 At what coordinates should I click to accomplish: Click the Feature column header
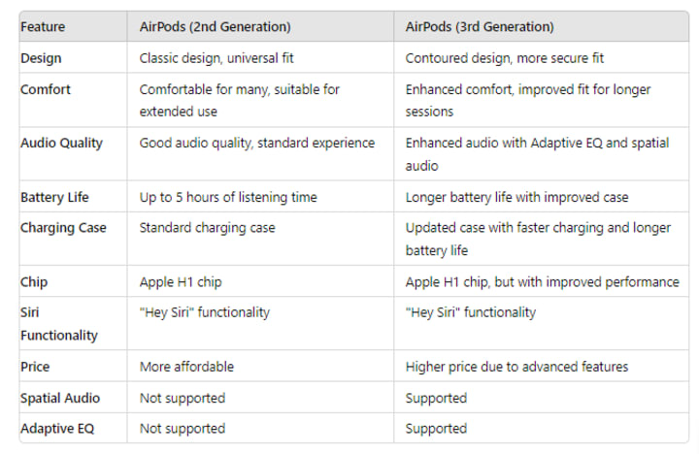point(43,27)
